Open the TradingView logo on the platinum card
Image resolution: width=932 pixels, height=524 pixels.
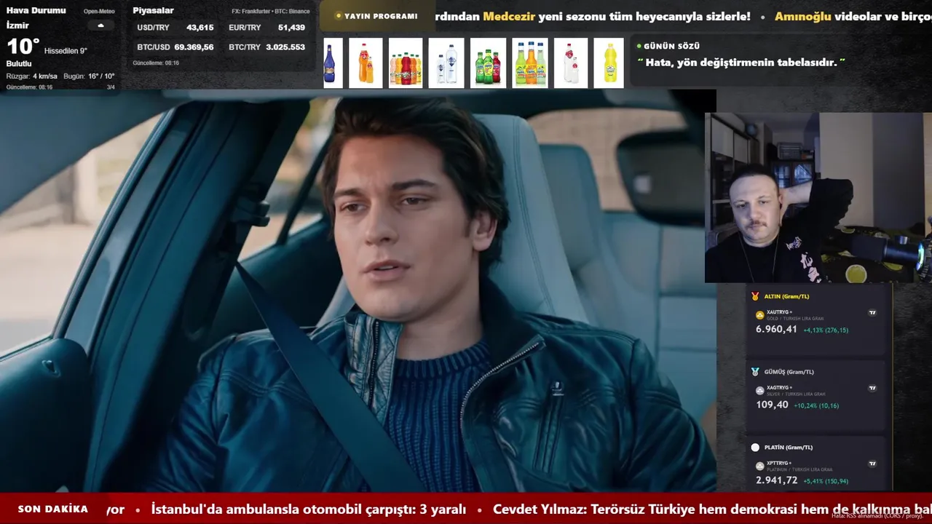tap(872, 464)
